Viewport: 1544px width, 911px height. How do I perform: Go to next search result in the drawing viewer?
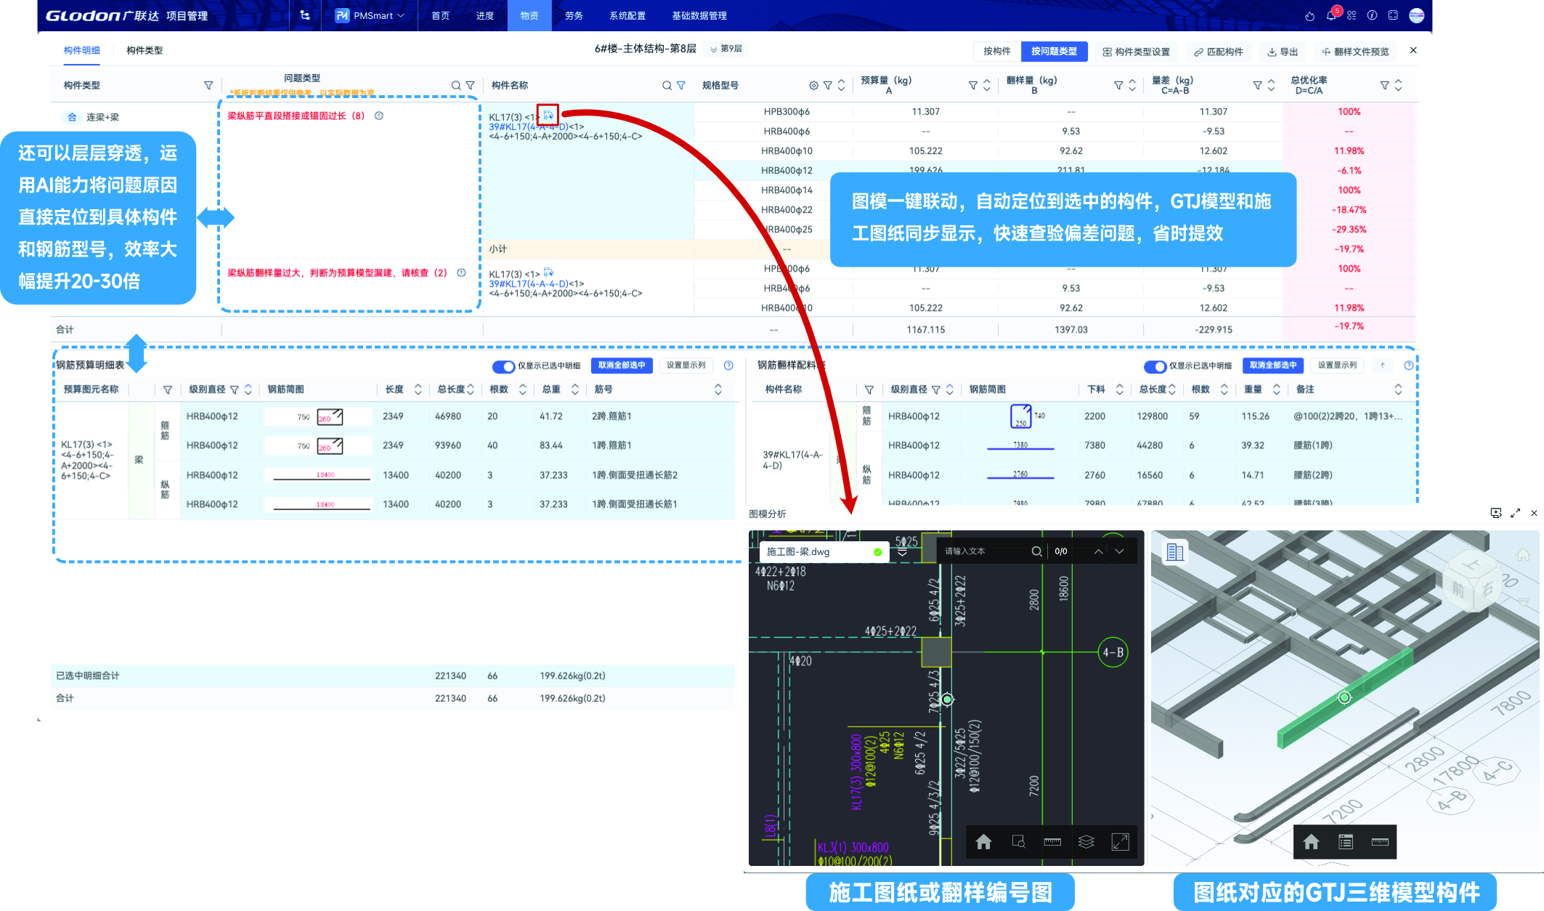pyautogui.click(x=1119, y=551)
